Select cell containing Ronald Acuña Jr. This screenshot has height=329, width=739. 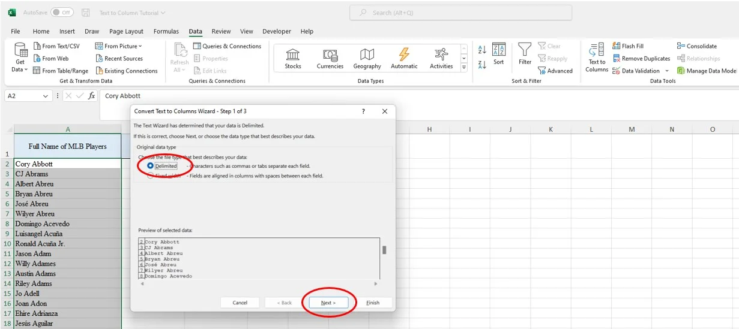click(x=68, y=243)
